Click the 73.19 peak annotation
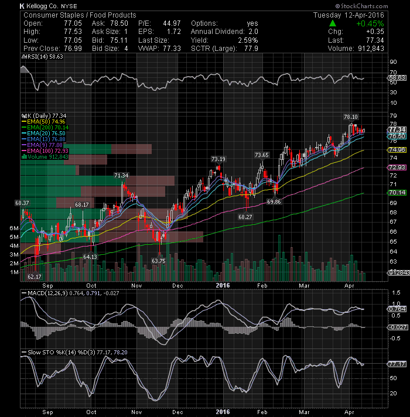This screenshot has height=417, width=410. point(218,159)
